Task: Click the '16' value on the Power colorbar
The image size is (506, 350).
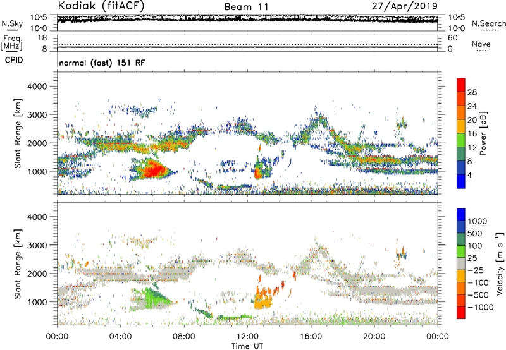Action: point(472,134)
